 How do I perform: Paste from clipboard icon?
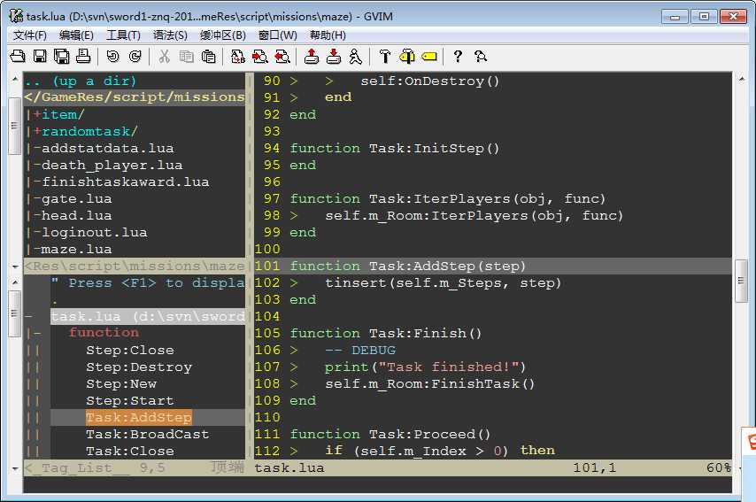(208, 57)
